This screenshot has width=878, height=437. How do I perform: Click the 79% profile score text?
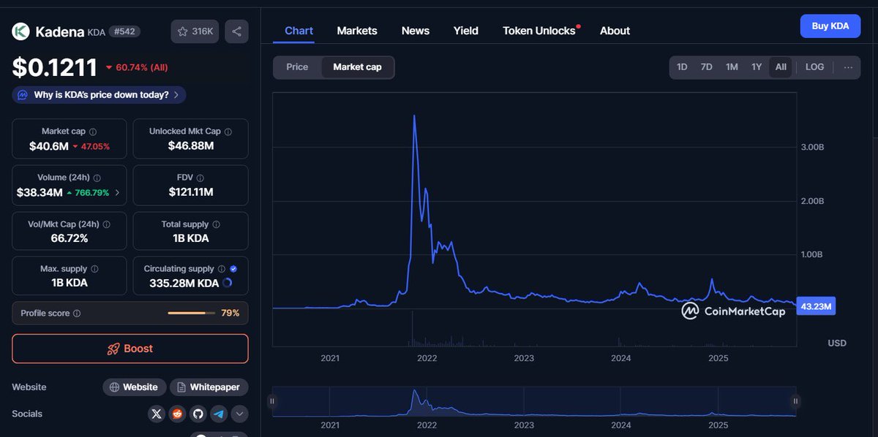click(x=230, y=313)
